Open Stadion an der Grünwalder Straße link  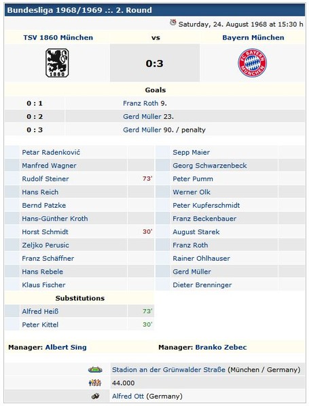[x=168, y=370]
